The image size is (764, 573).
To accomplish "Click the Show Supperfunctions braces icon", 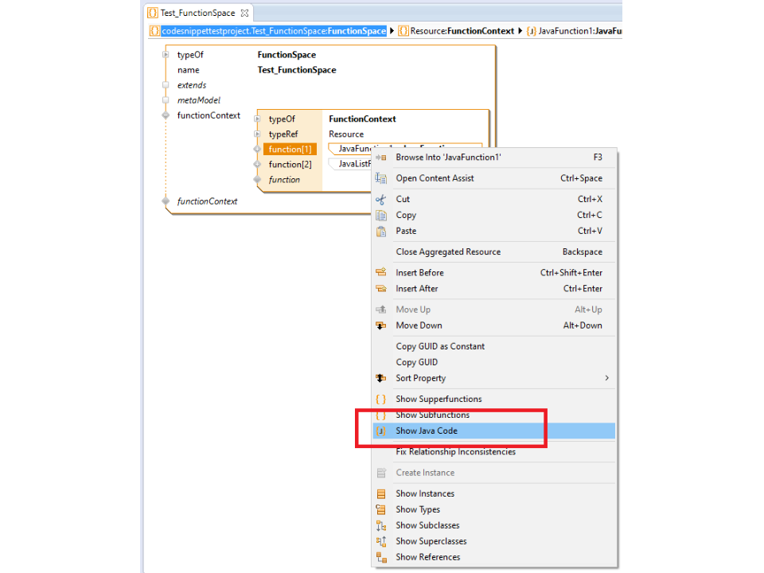I will pyautogui.click(x=380, y=399).
